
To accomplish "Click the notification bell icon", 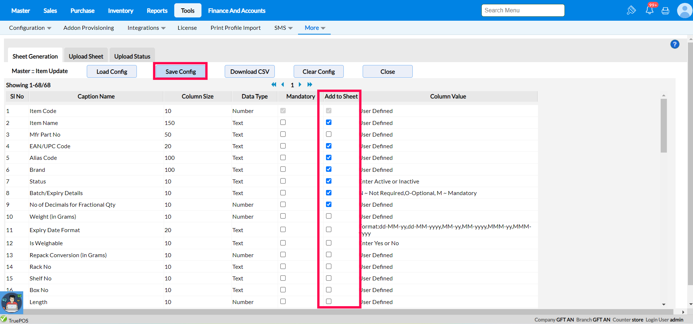I will (649, 10).
